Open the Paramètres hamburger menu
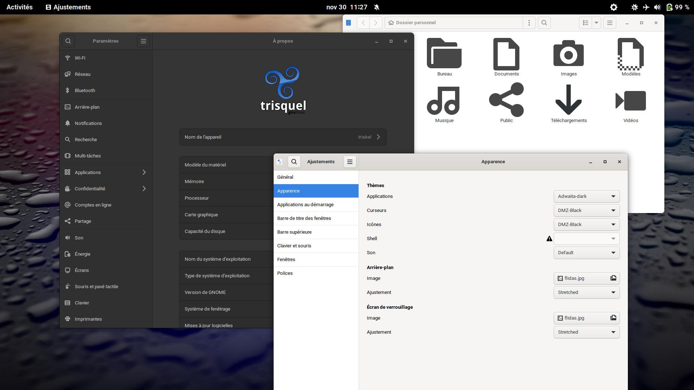 143,41
